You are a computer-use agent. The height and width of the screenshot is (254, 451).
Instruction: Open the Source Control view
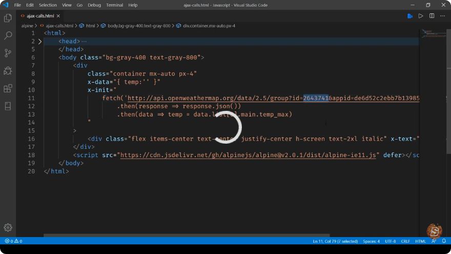[x=8, y=53]
